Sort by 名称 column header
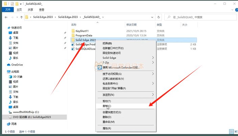The width and height of the screenshot is (238, 136). [74, 25]
